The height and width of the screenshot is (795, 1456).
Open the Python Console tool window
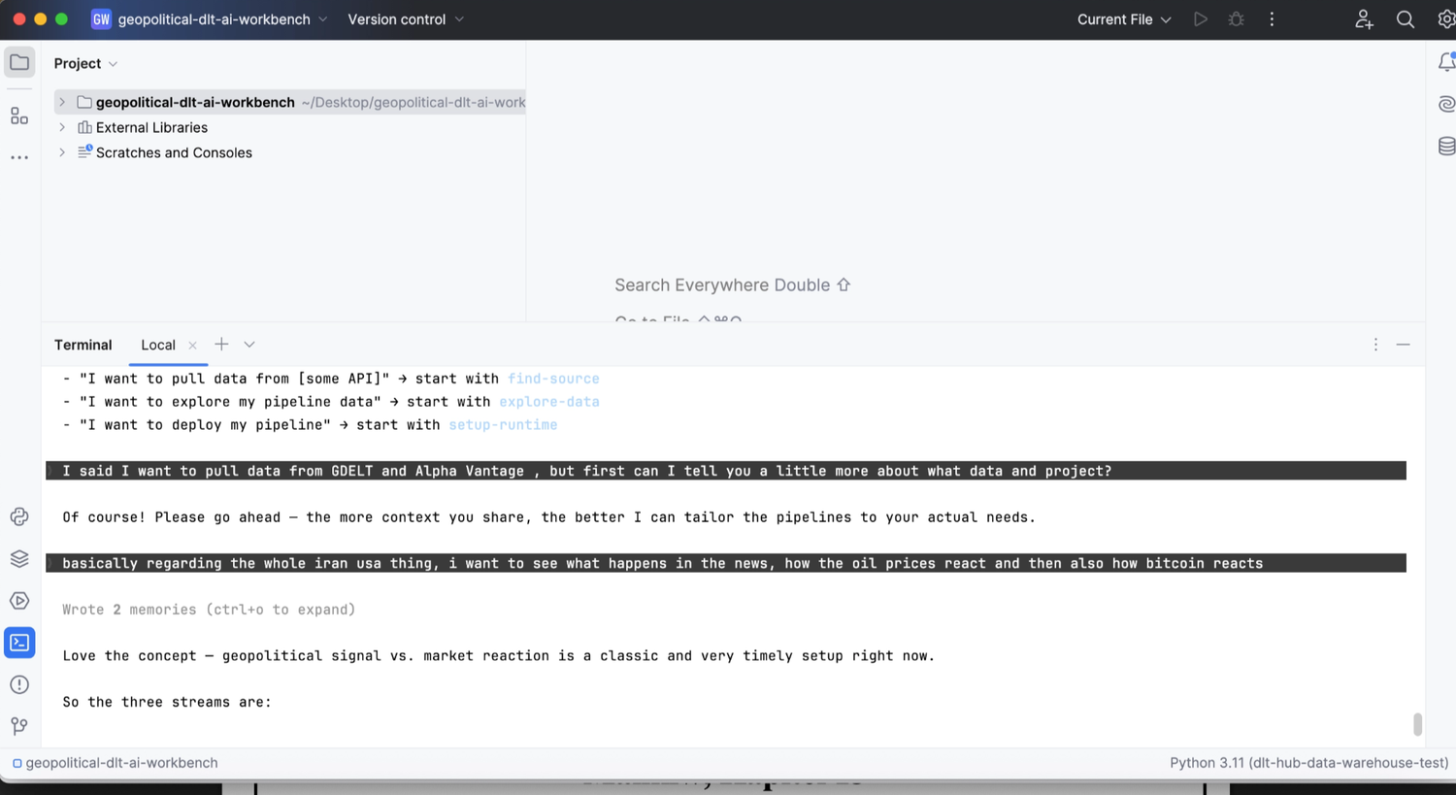pyautogui.click(x=19, y=517)
